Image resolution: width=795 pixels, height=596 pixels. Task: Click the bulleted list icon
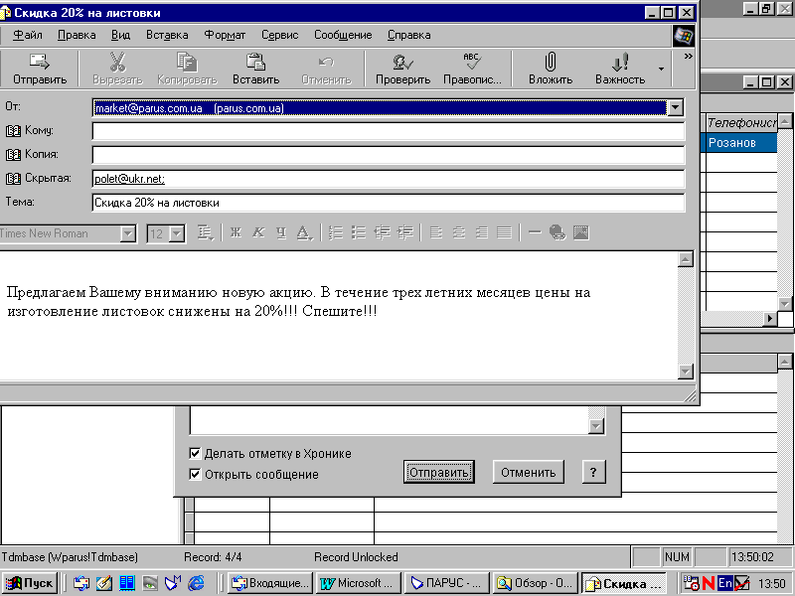pos(359,232)
